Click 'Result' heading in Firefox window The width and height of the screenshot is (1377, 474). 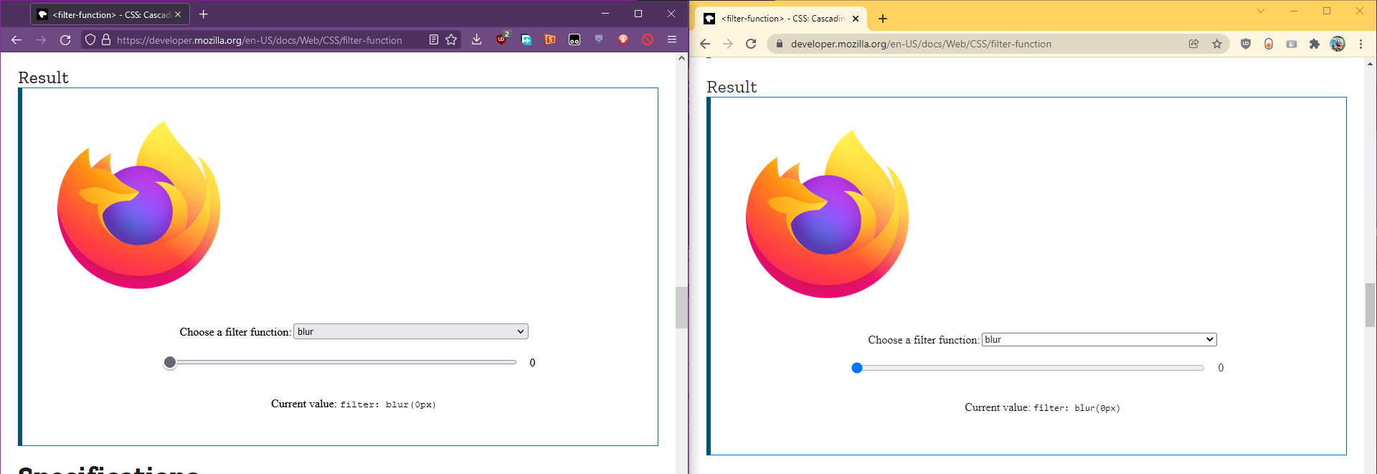[43, 77]
